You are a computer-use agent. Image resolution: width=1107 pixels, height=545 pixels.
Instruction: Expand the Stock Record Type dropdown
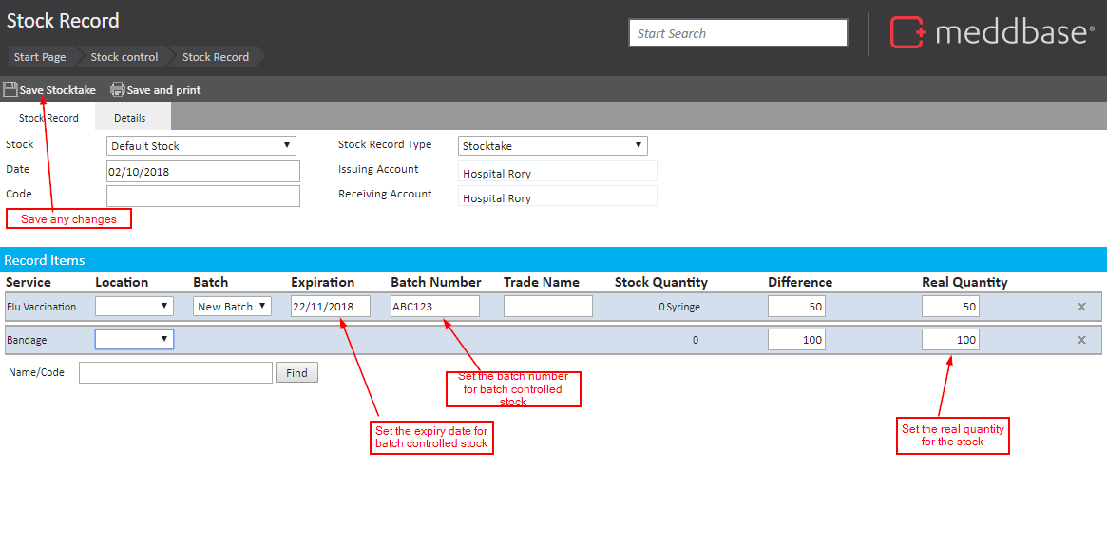[x=552, y=146]
